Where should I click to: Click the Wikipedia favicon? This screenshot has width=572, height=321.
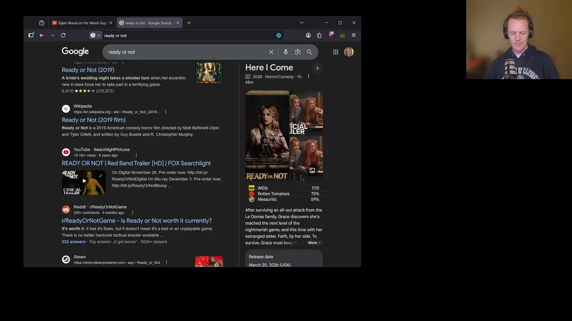[x=66, y=109]
